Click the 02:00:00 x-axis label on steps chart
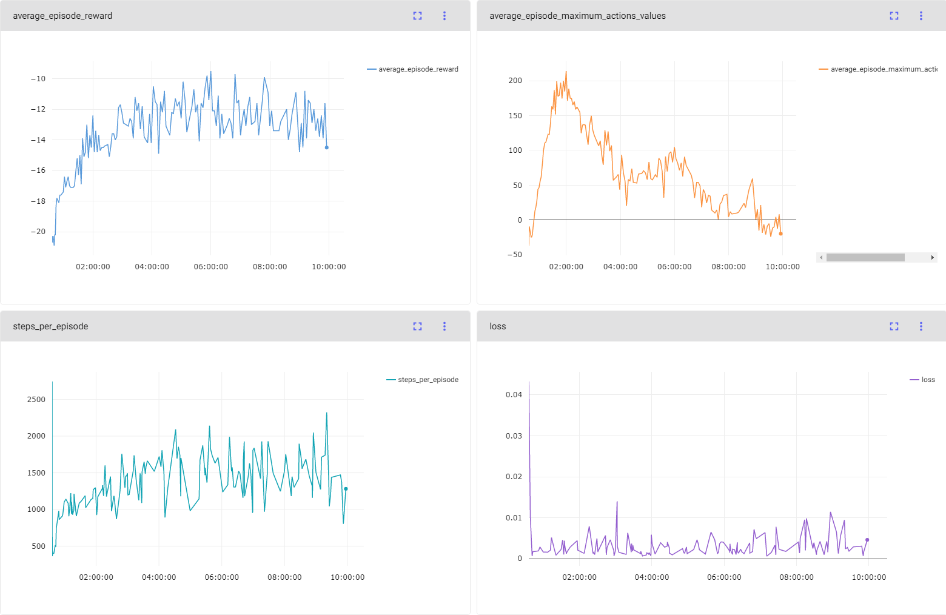946x615 pixels. 96,577
